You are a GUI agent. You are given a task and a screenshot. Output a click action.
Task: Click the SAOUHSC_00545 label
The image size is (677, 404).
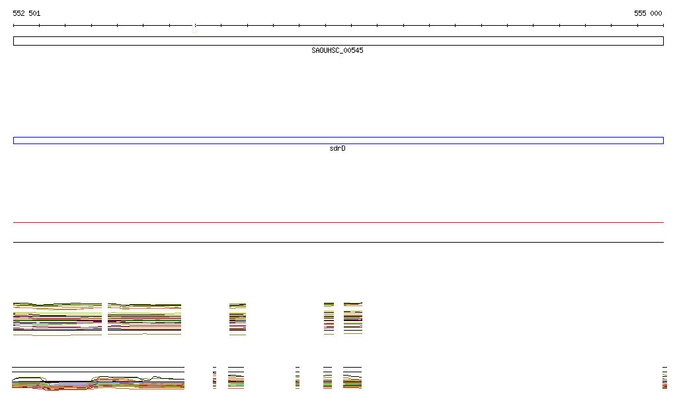tap(337, 50)
